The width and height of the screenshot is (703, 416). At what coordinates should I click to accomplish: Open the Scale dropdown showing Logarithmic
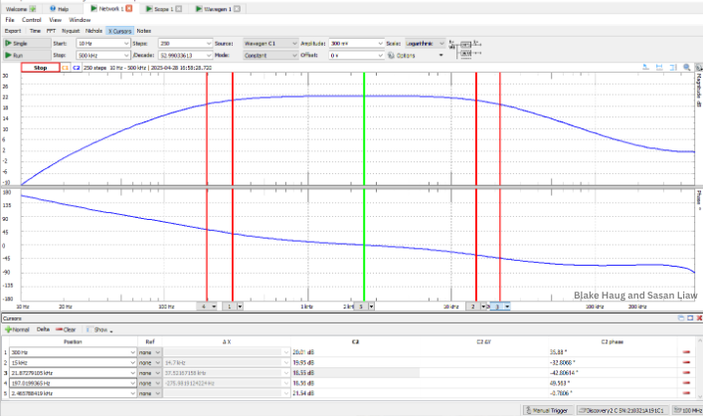pos(425,44)
